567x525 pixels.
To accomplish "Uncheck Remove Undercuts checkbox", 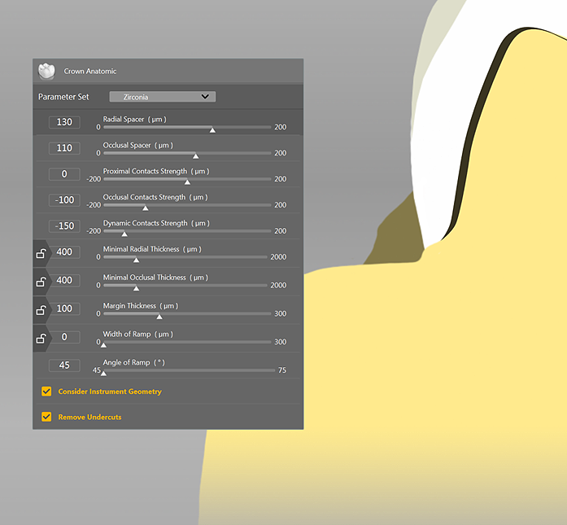I will point(46,418).
